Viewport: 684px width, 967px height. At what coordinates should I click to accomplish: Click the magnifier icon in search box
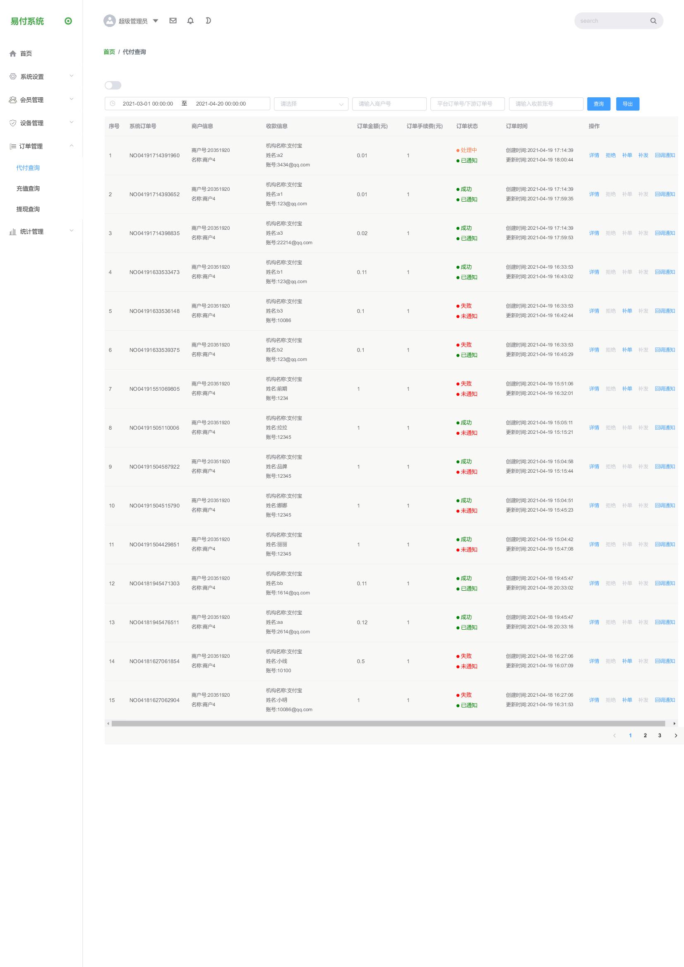click(653, 21)
